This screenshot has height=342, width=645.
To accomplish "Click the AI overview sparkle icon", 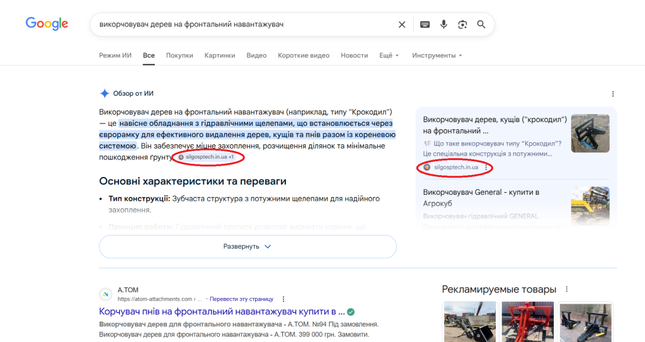I will pos(105,93).
